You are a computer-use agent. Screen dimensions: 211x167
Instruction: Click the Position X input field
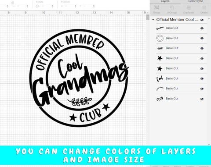[69, 6]
